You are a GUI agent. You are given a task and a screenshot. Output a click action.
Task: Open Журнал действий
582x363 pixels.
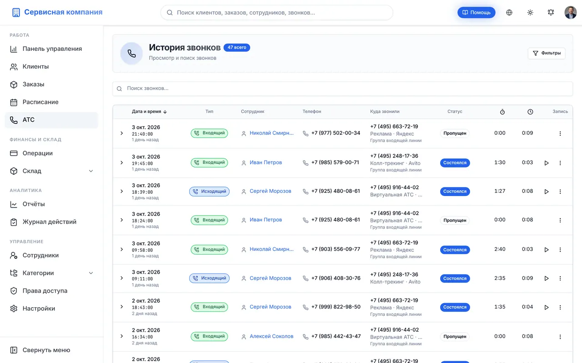(51, 222)
